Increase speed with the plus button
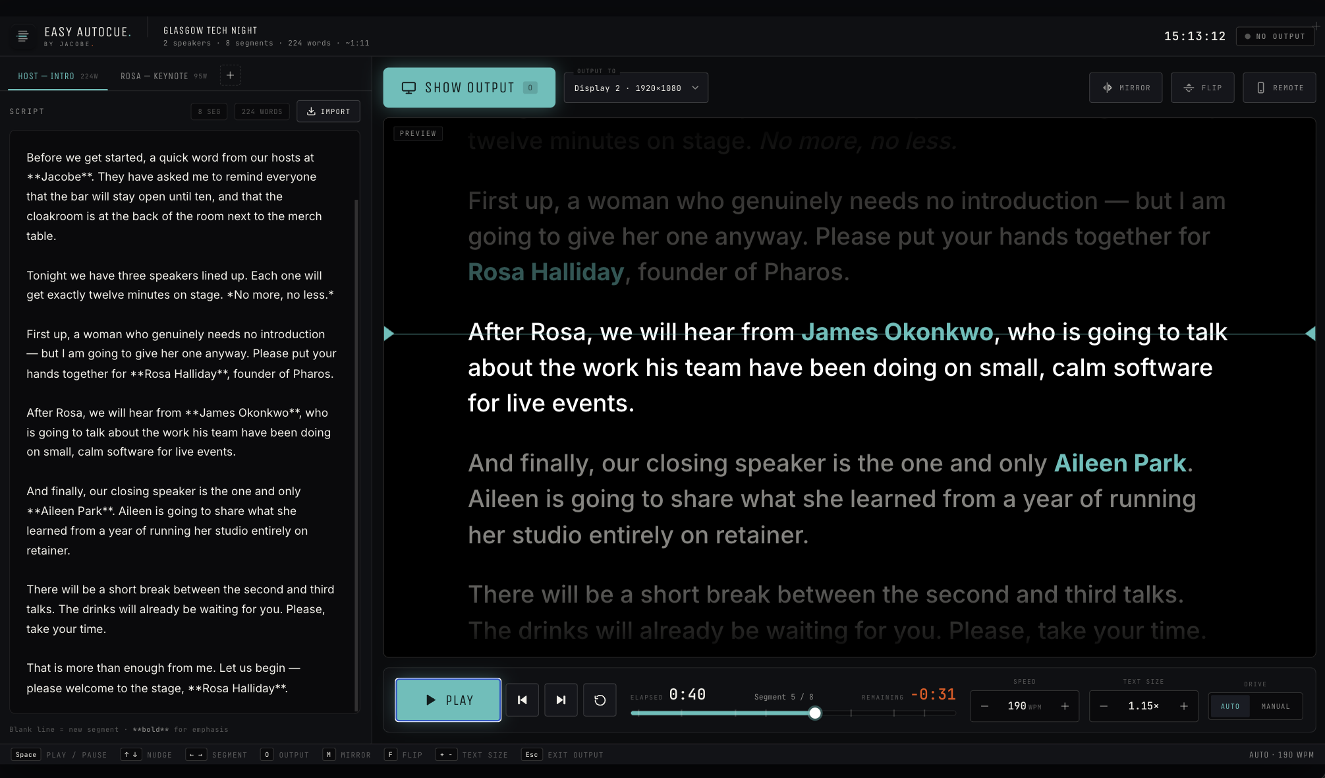 [x=1065, y=706]
